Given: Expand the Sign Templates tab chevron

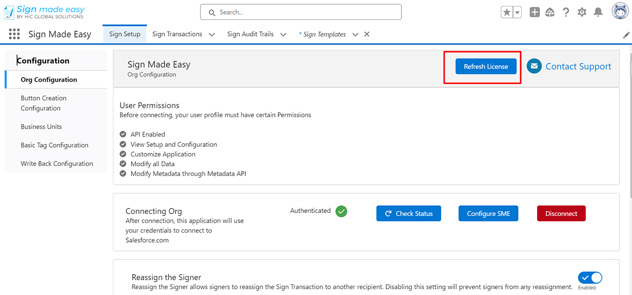Looking at the screenshot, I should [355, 34].
